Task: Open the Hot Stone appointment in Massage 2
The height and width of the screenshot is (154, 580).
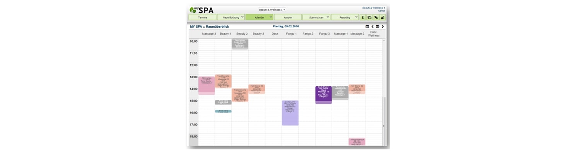Action: coord(357,89)
